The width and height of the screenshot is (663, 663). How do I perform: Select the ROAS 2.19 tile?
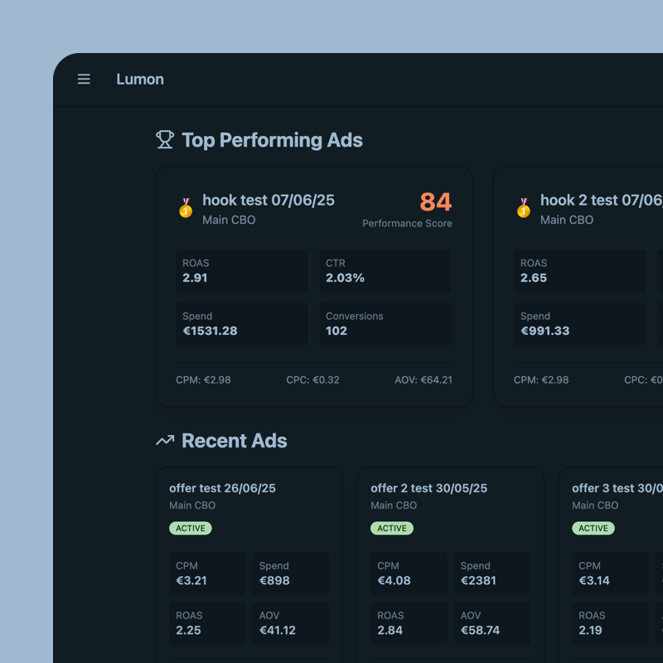[610, 623]
